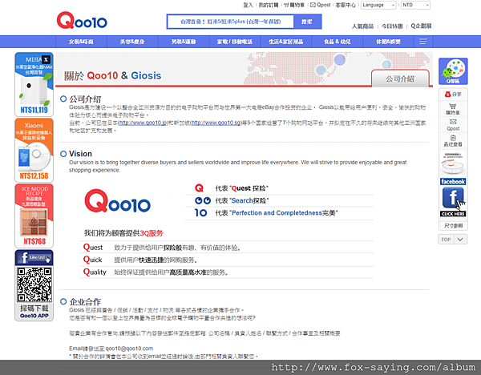The height and width of the screenshot is (375, 481).
Task: Select the 公司介紹 tab
Action: click(x=400, y=79)
